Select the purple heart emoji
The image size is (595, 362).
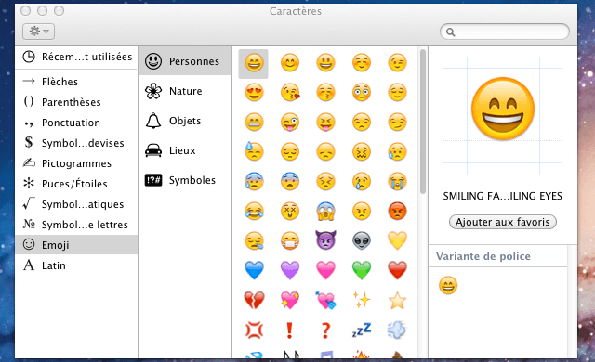point(290,270)
